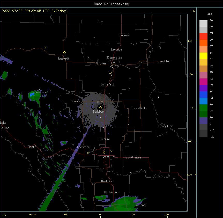Select the blue 36 dBZ legend color
Image resolution: width=223 pixels, height=218 pixels.
[x=203, y=95]
